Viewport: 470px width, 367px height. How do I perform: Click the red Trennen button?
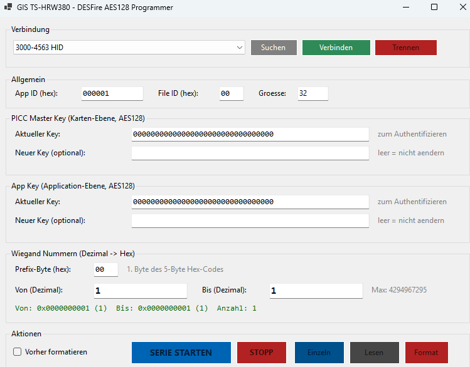[405, 48]
